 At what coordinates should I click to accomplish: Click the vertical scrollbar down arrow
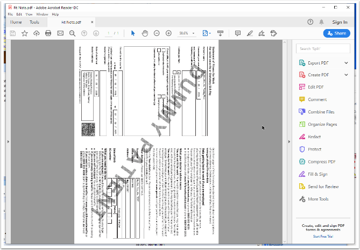tap(285, 241)
